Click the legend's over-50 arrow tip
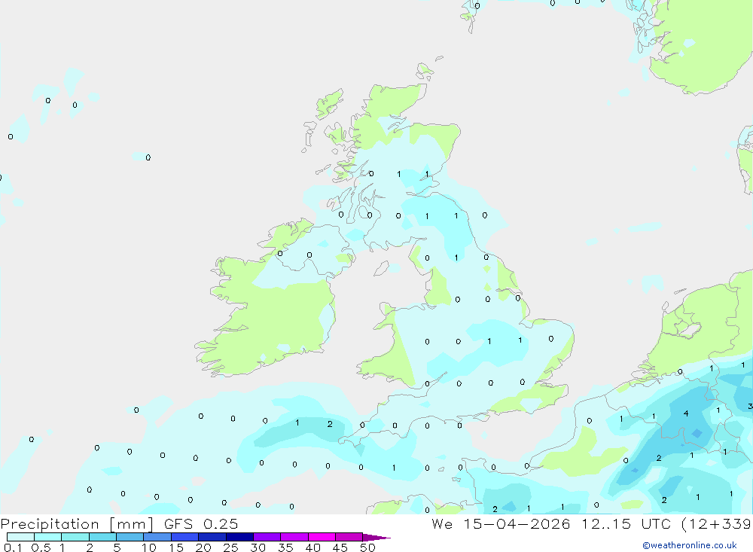 pyautogui.click(x=376, y=538)
